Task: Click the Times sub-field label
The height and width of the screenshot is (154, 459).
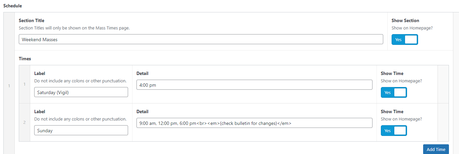Action: pos(25,59)
